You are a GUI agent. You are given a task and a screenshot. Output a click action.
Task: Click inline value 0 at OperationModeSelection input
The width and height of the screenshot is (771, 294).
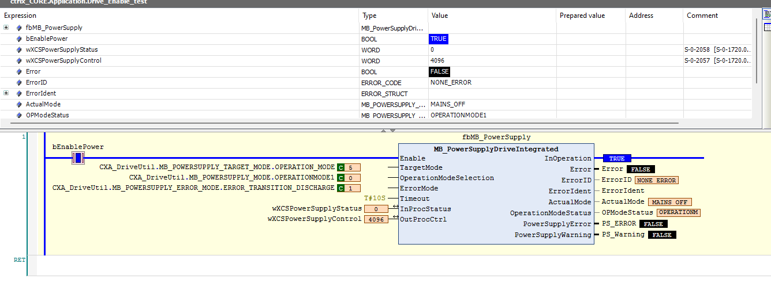click(353, 178)
